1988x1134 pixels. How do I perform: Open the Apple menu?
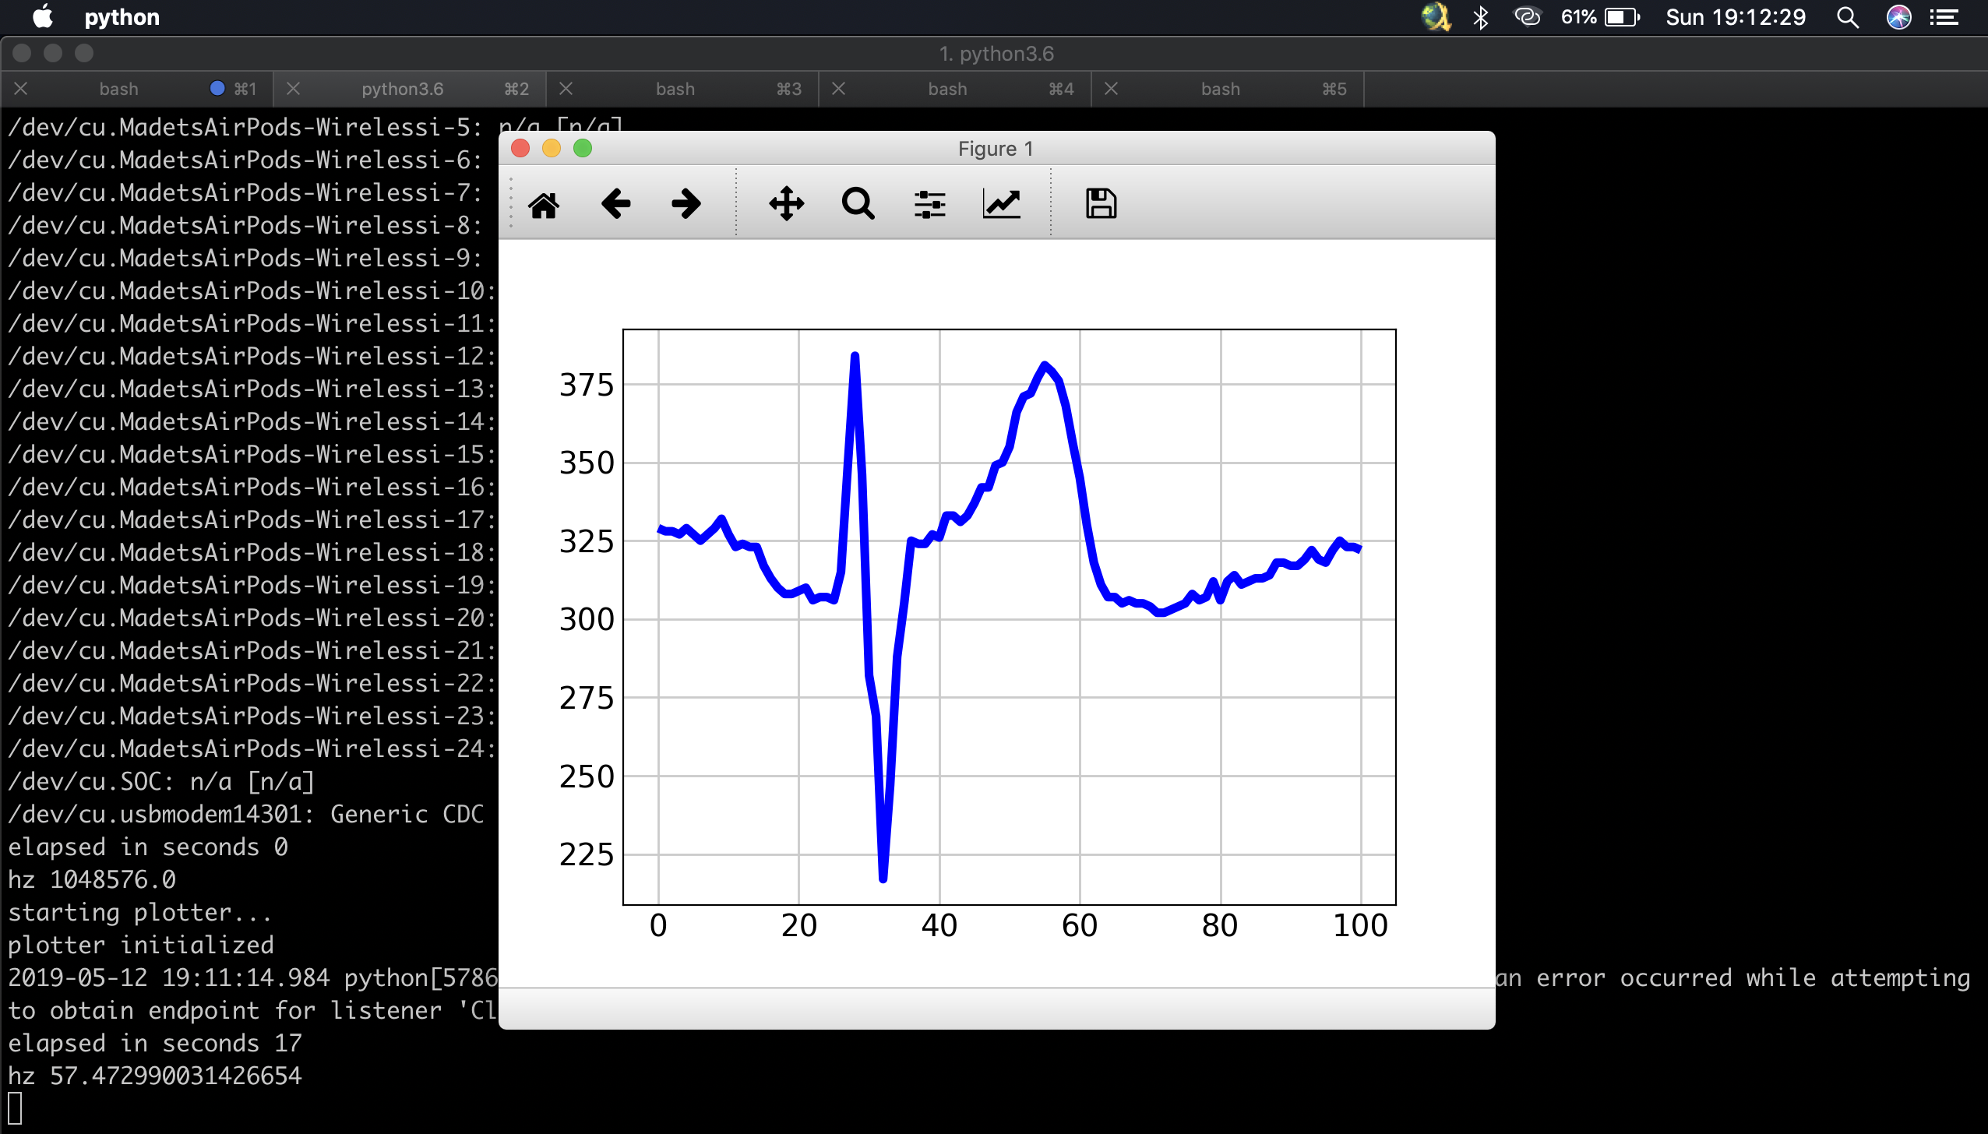[43, 17]
